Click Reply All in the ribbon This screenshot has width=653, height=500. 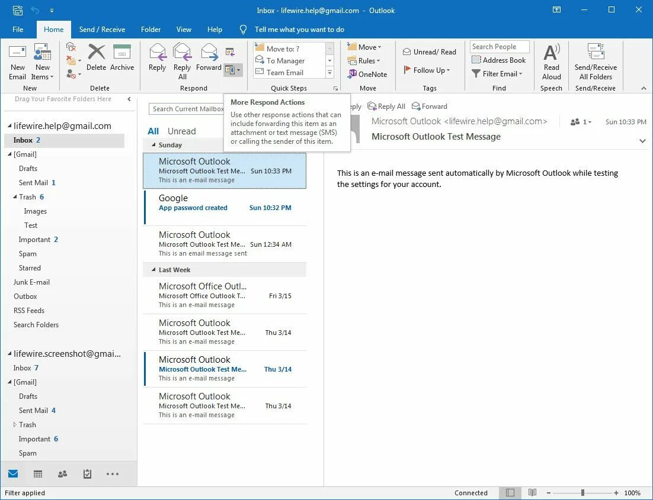(182, 62)
